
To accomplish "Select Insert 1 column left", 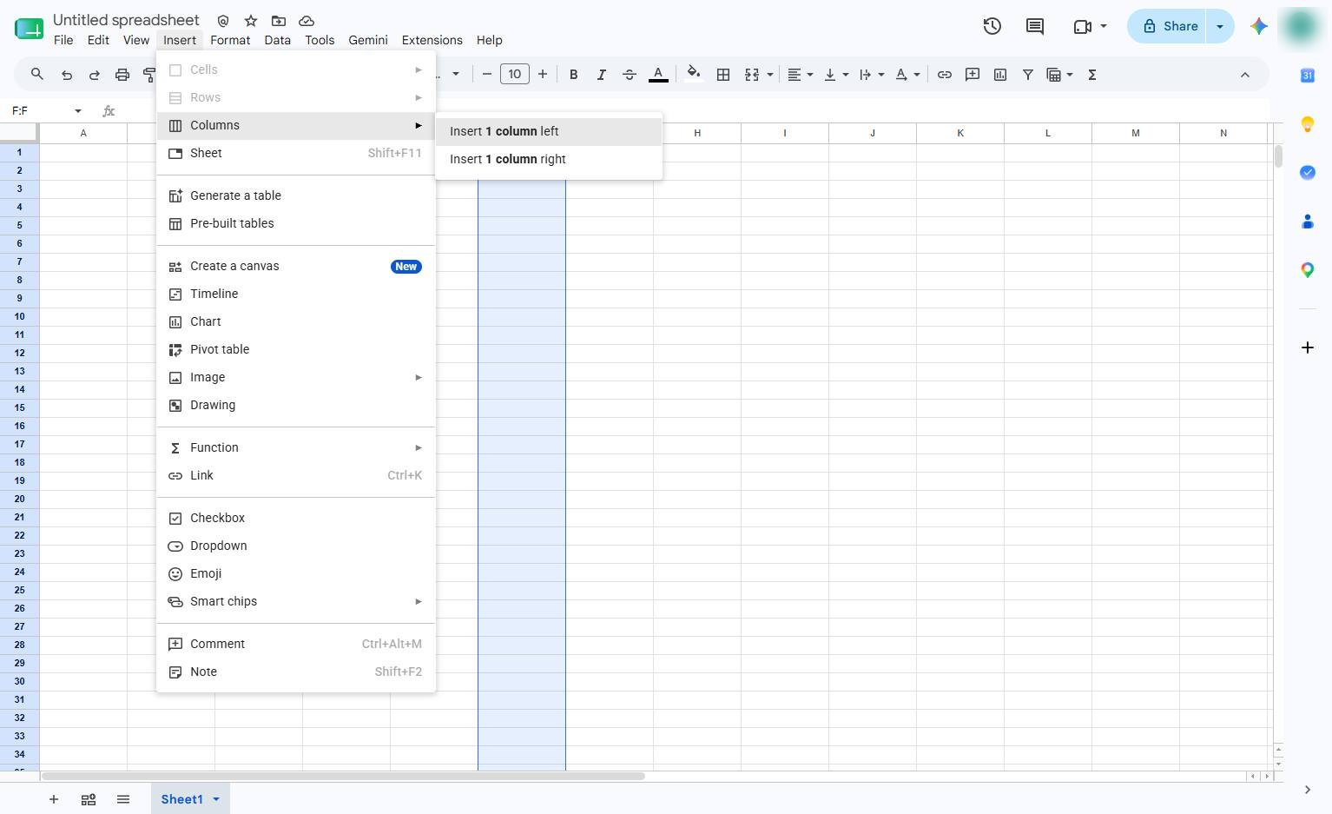I will tap(549, 131).
